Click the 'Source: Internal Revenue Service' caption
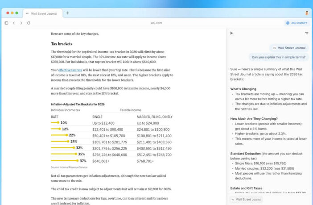Image resolution: width=313 pixels, height=205 pixels. coord(69,167)
